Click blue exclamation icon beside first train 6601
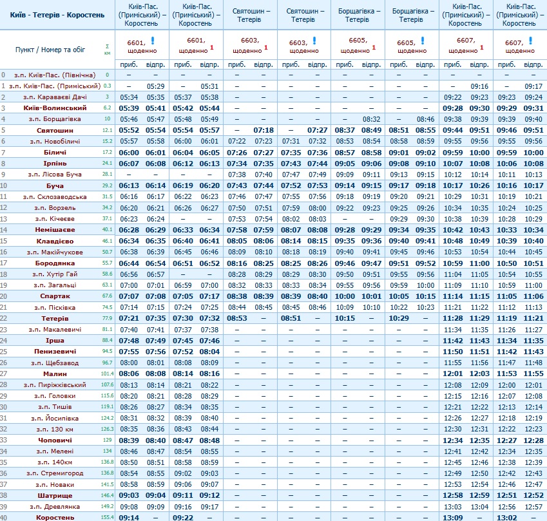 [153, 41]
